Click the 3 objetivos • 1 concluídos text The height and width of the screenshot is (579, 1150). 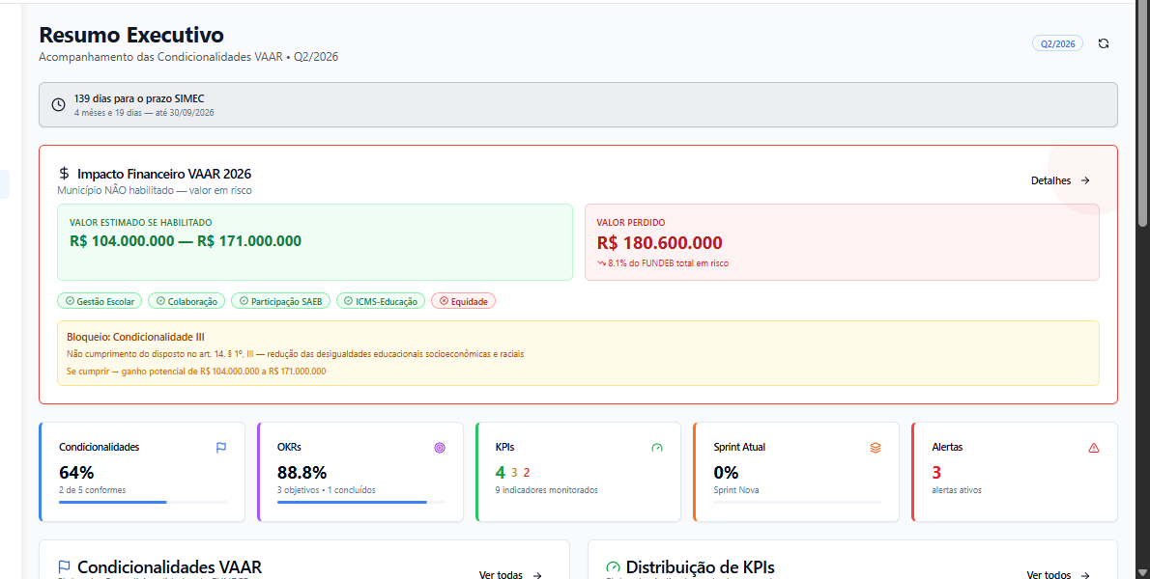coord(327,490)
